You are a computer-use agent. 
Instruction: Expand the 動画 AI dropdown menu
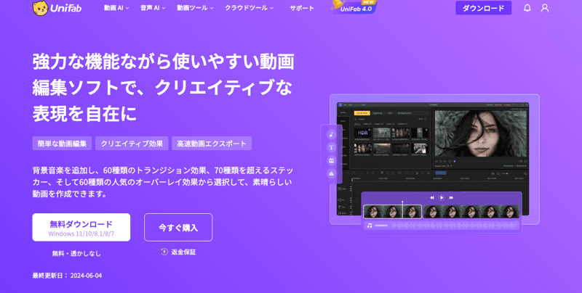click(116, 8)
